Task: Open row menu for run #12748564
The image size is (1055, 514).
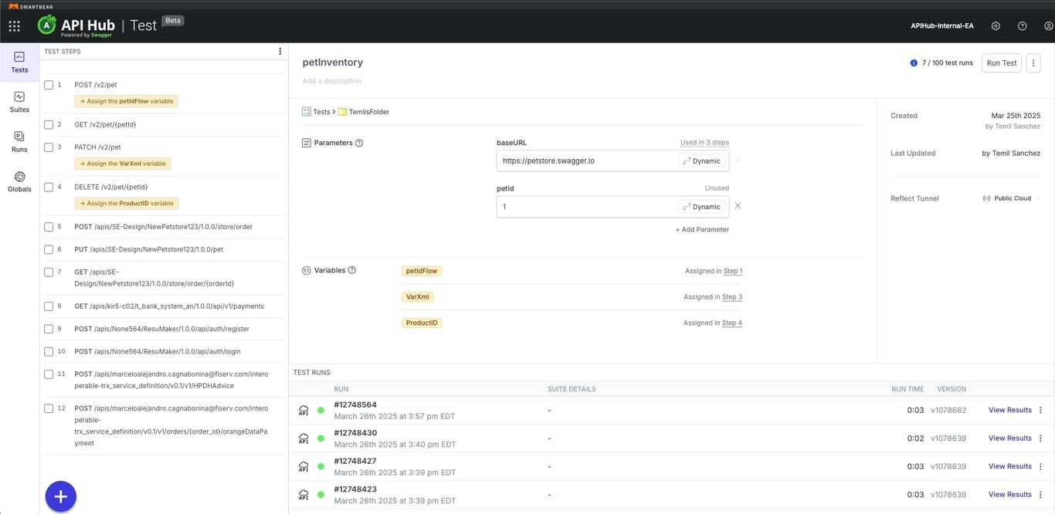Action: [1040, 410]
